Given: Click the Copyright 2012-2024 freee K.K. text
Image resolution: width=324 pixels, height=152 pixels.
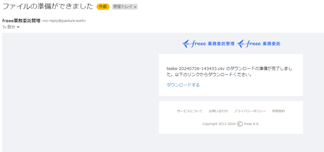Looking at the screenshot, I should click(231, 124).
